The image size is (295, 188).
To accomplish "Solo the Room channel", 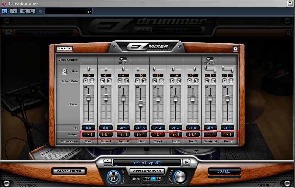I will pyautogui.click(x=224, y=81).
